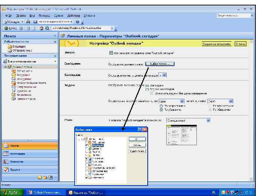Image resolution: width=262 pixels, height=196 pixels.
Task: Open the first task sort field dropdown (Срок)
Action: (182, 101)
